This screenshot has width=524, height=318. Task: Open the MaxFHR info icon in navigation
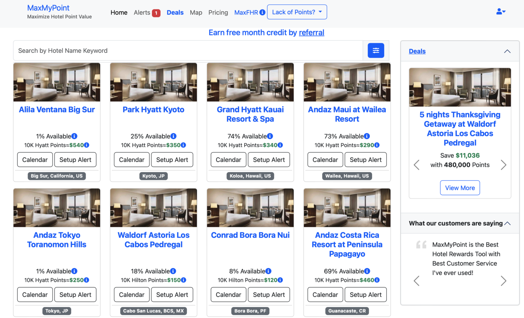(262, 12)
